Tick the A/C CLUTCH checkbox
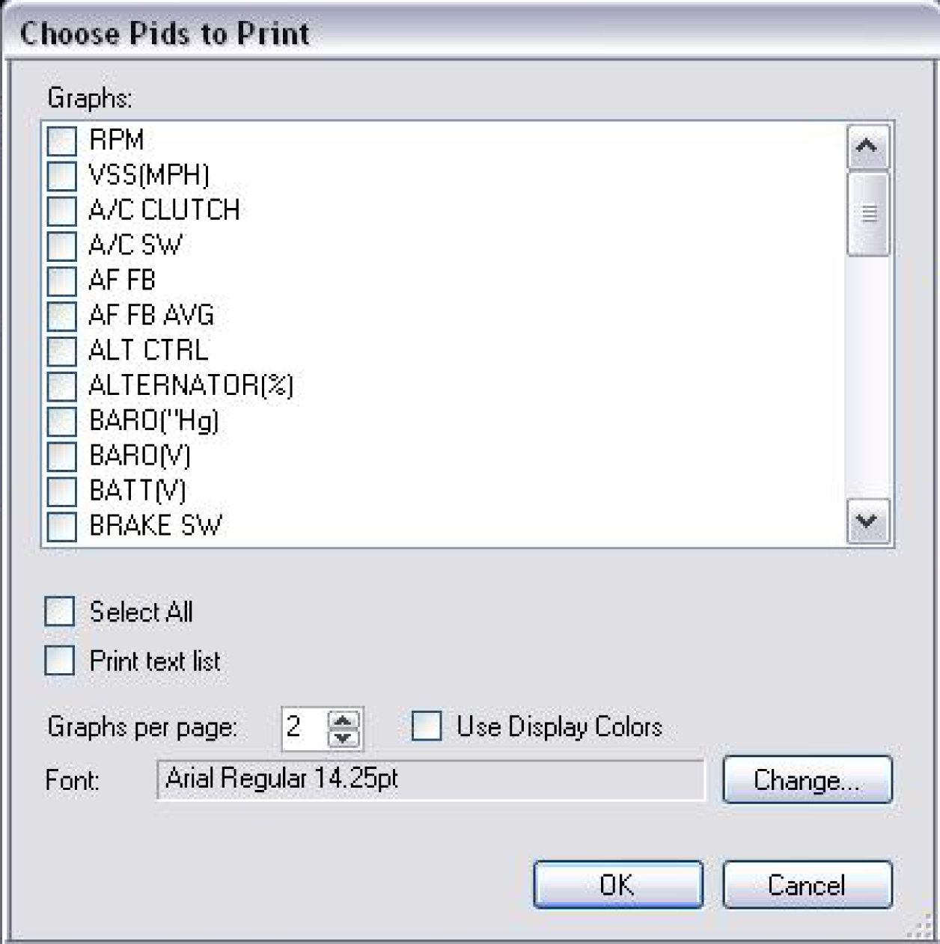The width and height of the screenshot is (940, 944). coord(62,211)
